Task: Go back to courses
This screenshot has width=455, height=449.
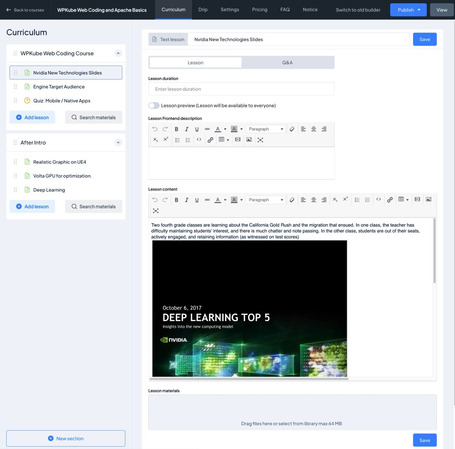Action: click(x=25, y=10)
